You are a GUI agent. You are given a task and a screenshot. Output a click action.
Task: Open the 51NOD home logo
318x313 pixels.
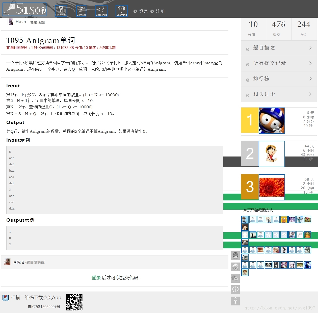24,9
